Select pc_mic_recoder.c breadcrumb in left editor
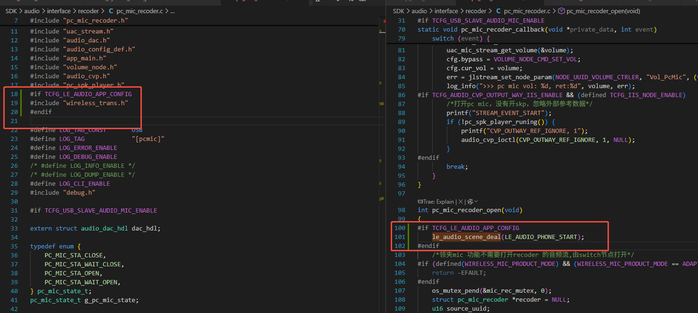The image size is (698, 313). click(140, 11)
